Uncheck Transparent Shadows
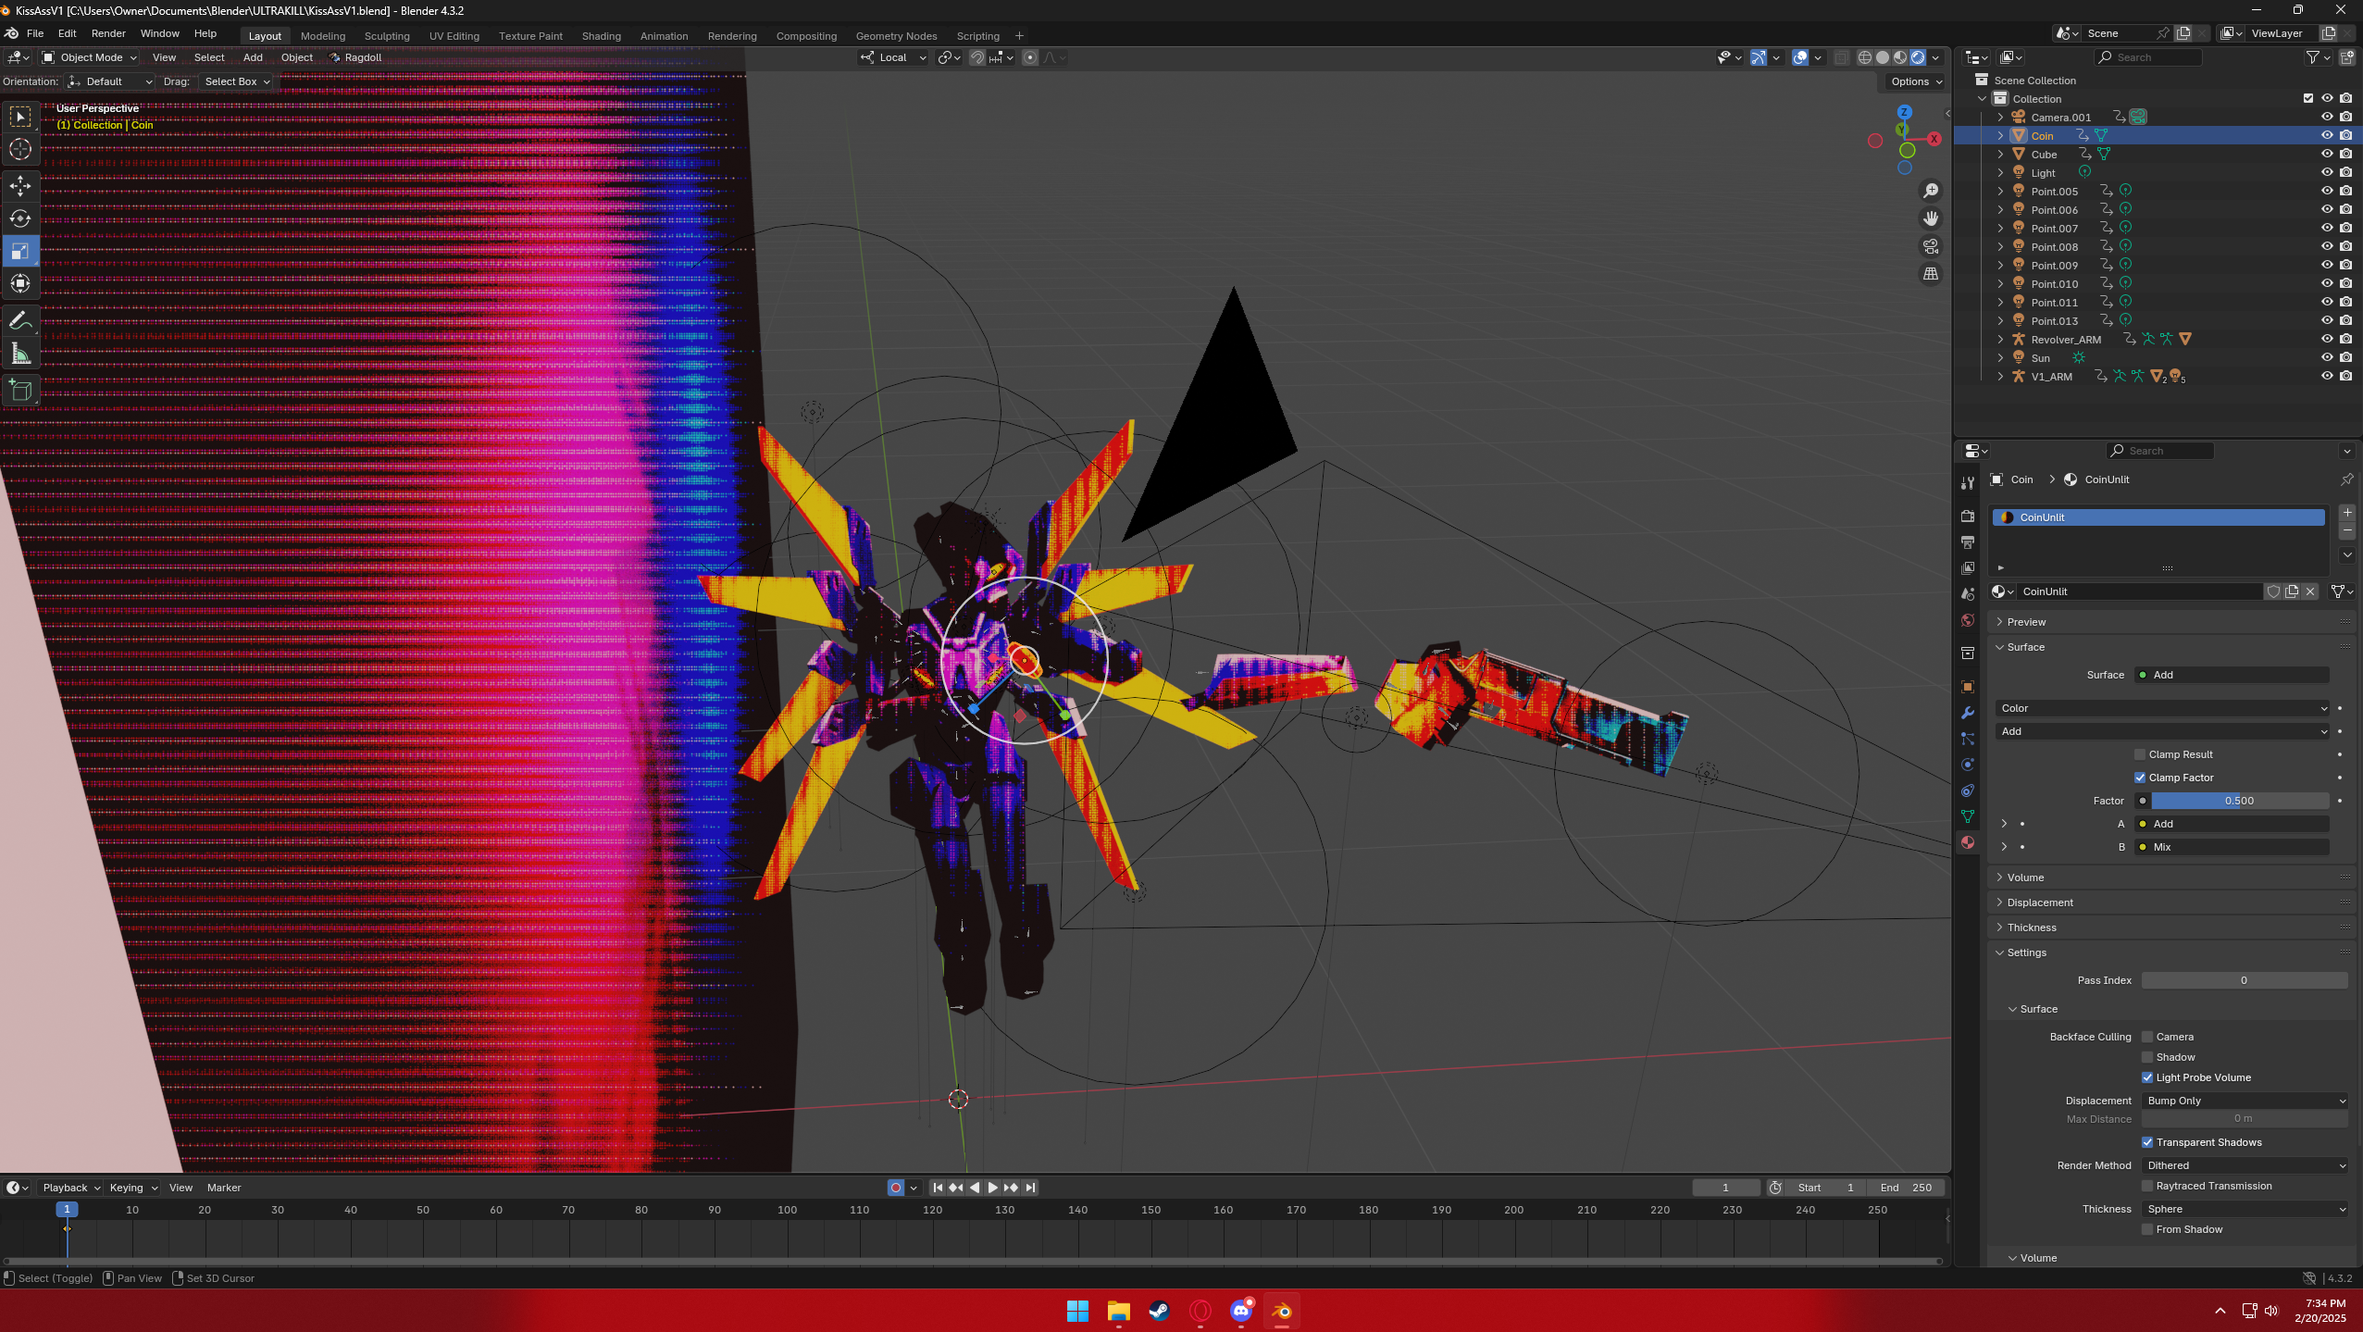This screenshot has width=2363, height=1332. pyautogui.click(x=2147, y=1142)
